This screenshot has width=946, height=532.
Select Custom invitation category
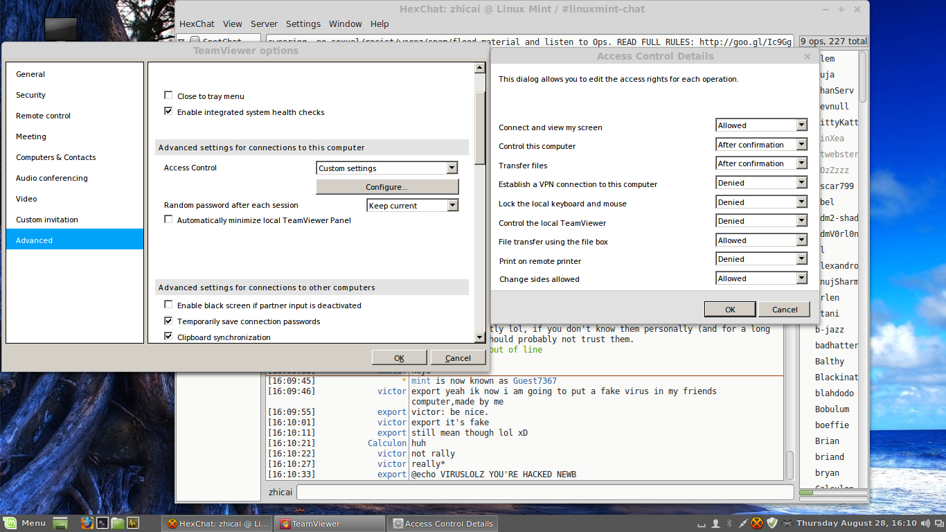75,220
